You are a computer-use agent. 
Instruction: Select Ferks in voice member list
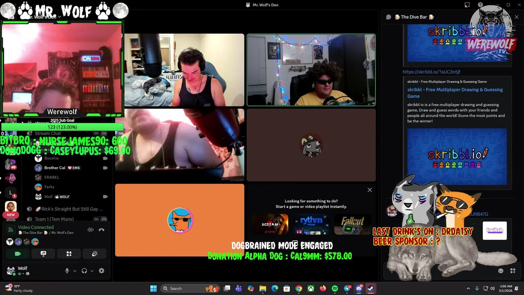point(71,187)
